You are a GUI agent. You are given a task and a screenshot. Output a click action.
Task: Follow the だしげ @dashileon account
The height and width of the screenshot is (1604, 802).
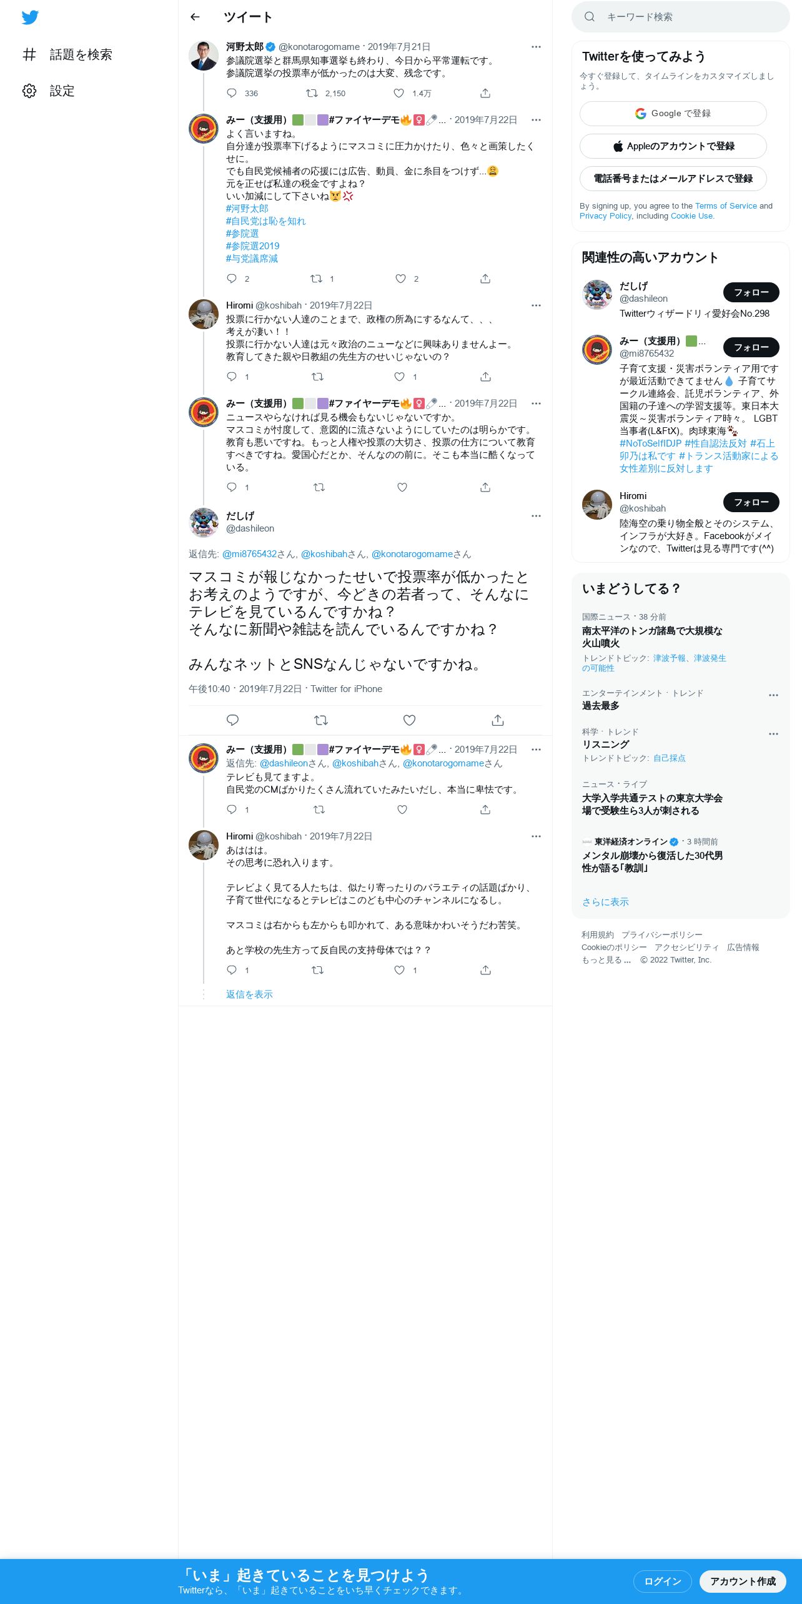pos(751,292)
